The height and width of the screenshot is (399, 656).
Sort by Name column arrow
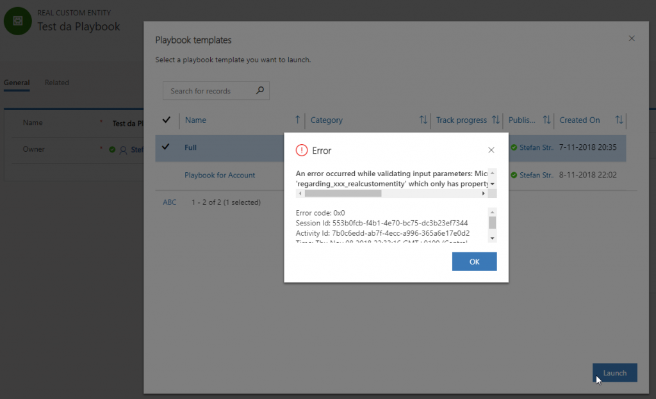click(x=297, y=120)
